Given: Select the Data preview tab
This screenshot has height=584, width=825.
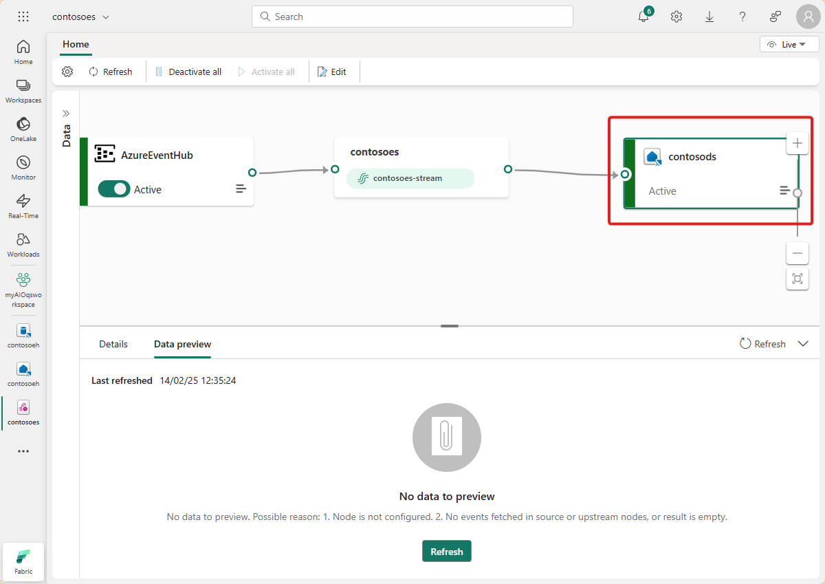Looking at the screenshot, I should [182, 343].
